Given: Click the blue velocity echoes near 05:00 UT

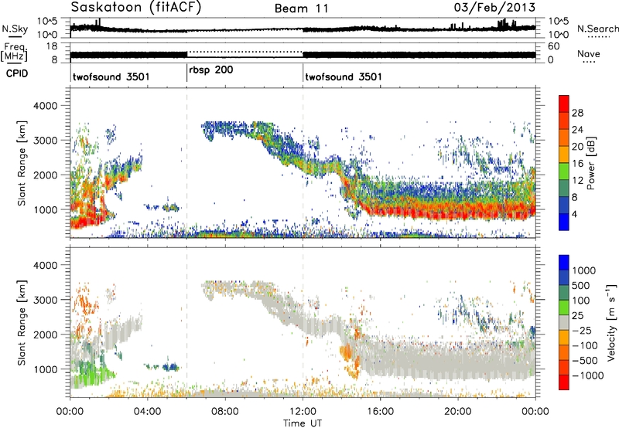Looking at the screenshot, I should pyautogui.click(x=170, y=367).
